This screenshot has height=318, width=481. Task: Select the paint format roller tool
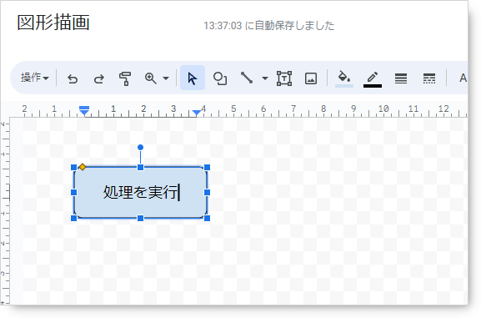[125, 78]
